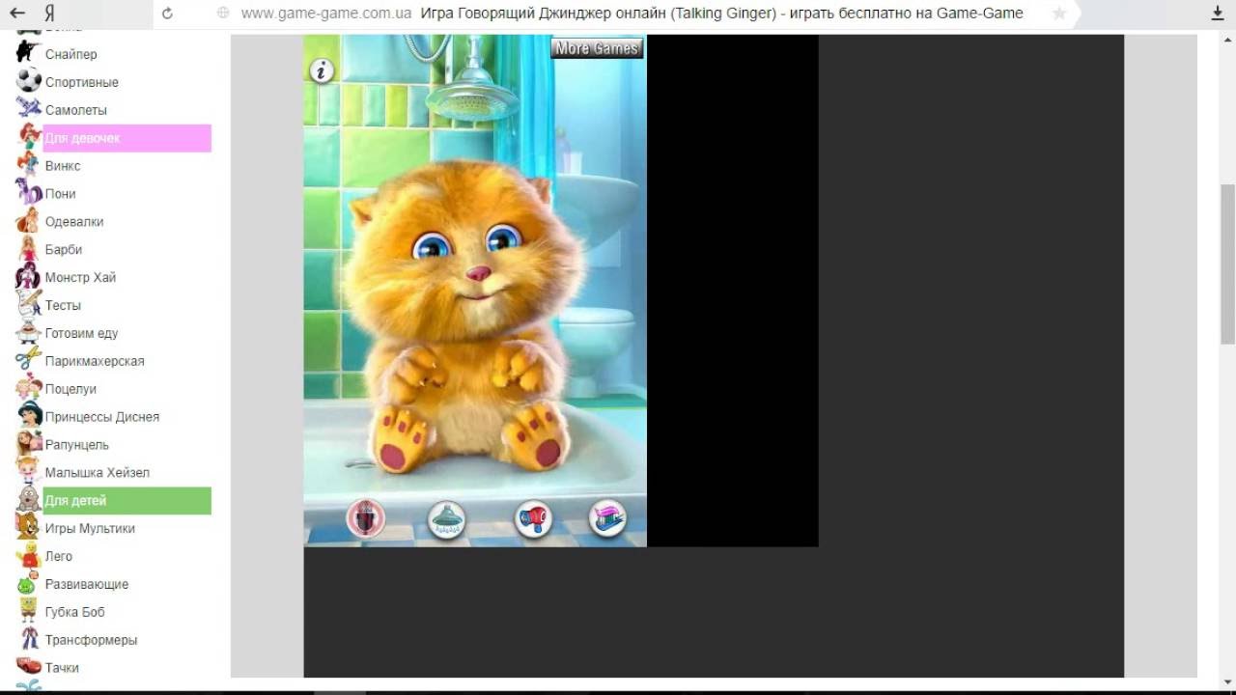Select the pink Для девочек section
This screenshot has width=1236, height=695.
126,138
